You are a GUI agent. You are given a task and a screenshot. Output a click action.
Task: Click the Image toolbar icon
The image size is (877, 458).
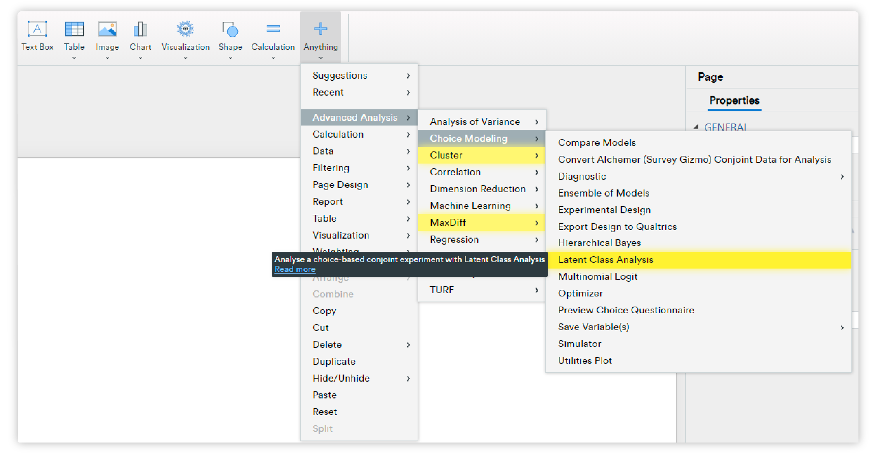tap(107, 29)
